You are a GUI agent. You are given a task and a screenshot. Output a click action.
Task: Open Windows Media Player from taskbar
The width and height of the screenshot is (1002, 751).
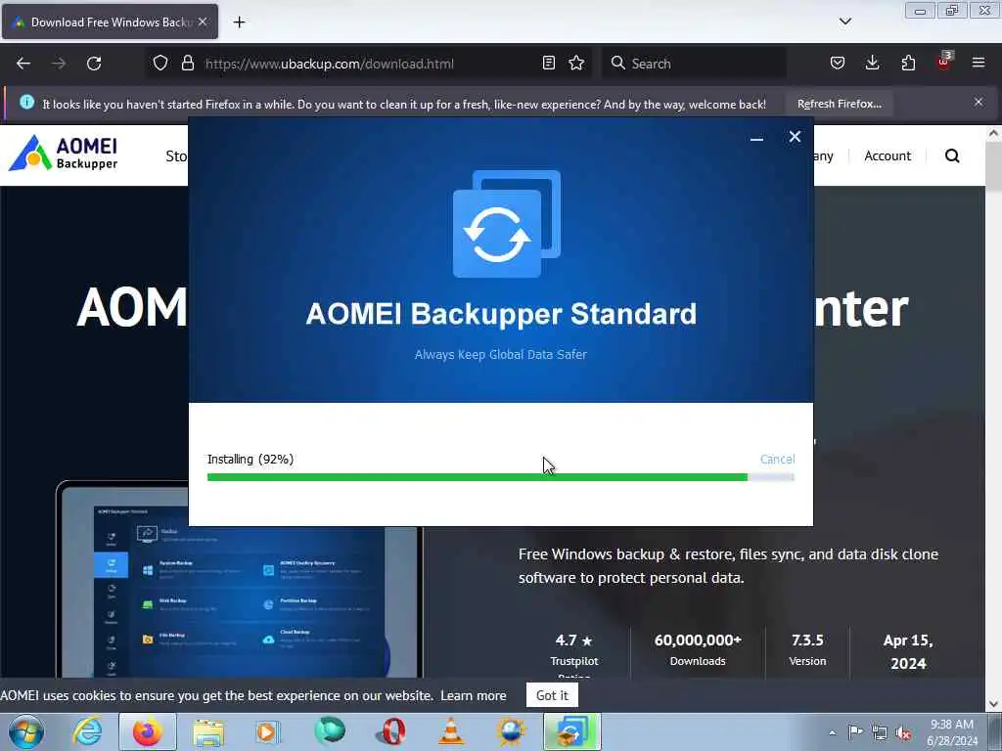click(x=268, y=731)
